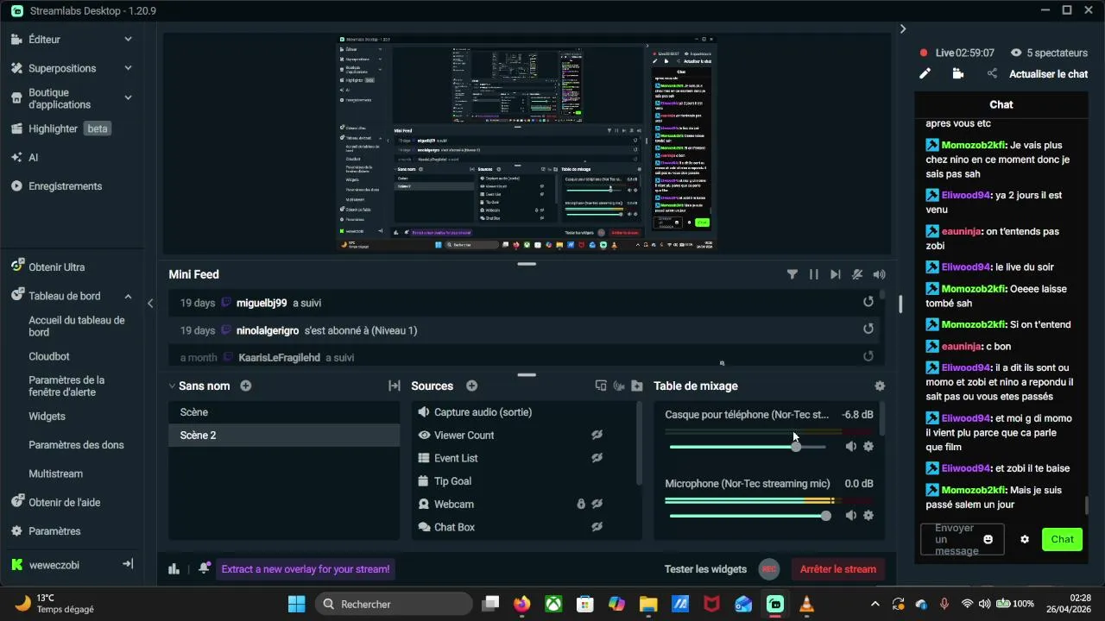Image resolution: width=1105 pixels, height=621 pixels.
Task: Replay the ninolalgerigro subscription alert
Action: click(868, 329)
